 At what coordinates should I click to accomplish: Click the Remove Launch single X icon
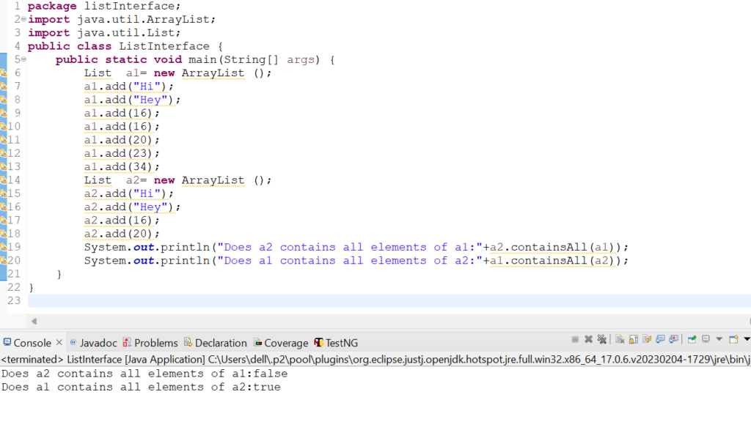tap(589, 339)
